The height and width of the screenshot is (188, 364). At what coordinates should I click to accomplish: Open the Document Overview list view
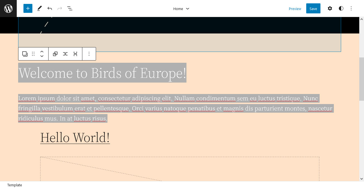(70, 8)
